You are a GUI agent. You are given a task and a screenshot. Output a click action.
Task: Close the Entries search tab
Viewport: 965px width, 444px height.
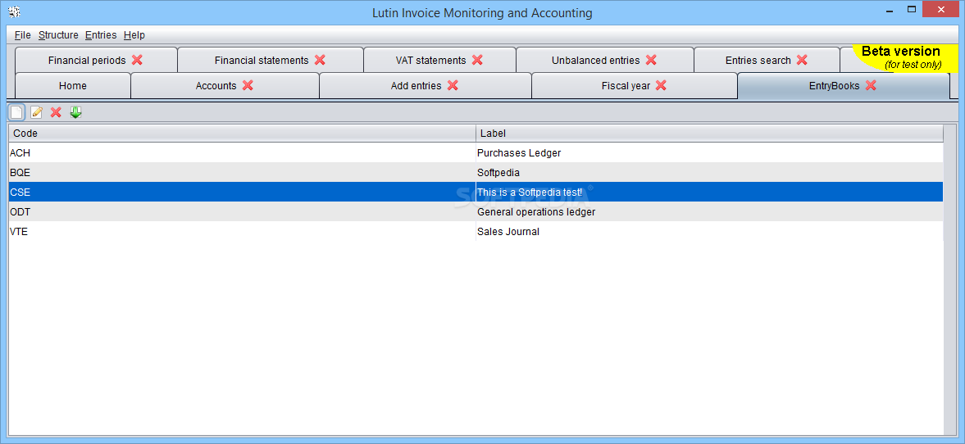pos(802,60)
